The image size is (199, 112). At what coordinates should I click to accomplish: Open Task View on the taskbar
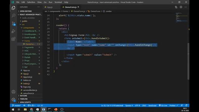point(19,110)
